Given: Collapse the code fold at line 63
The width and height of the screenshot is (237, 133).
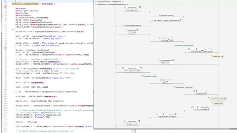Looking at the screenshot, I should tap(7, 4).
